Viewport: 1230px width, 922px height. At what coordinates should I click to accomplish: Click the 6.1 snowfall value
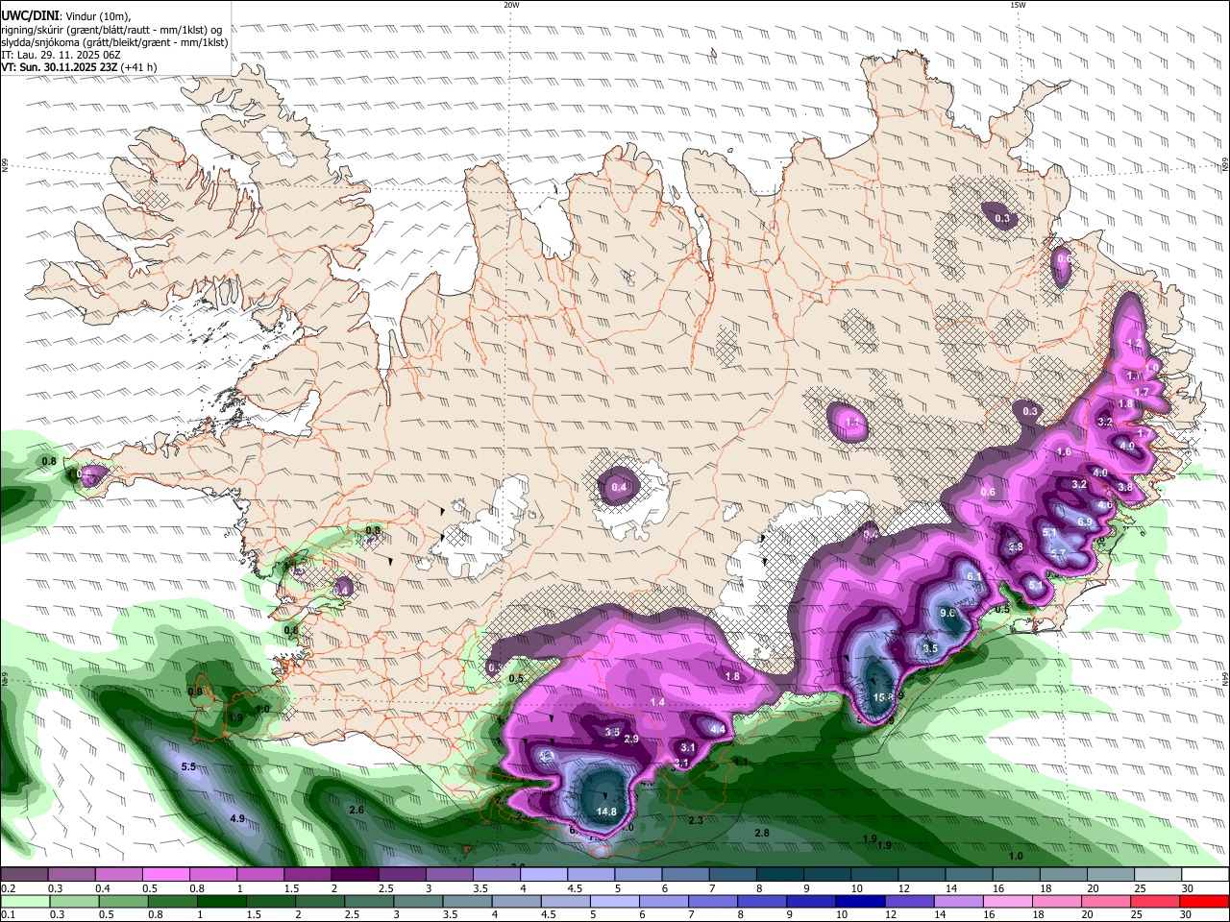973,576
